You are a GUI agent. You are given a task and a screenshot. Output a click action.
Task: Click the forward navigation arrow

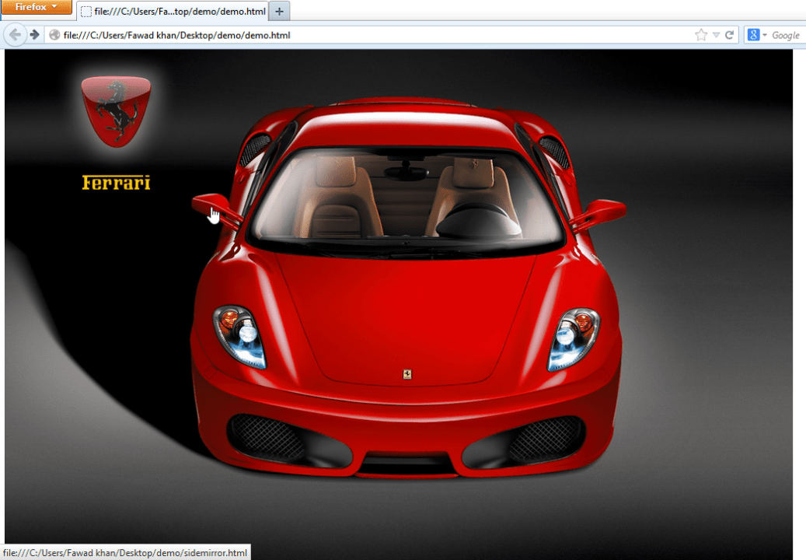(34, 34)
